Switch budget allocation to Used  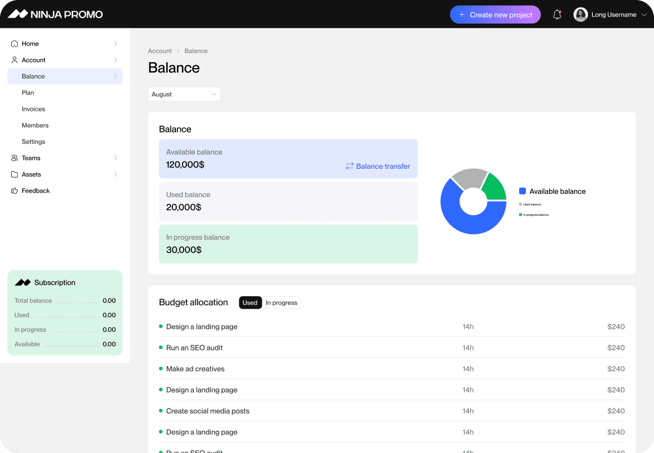click(250, 303)
